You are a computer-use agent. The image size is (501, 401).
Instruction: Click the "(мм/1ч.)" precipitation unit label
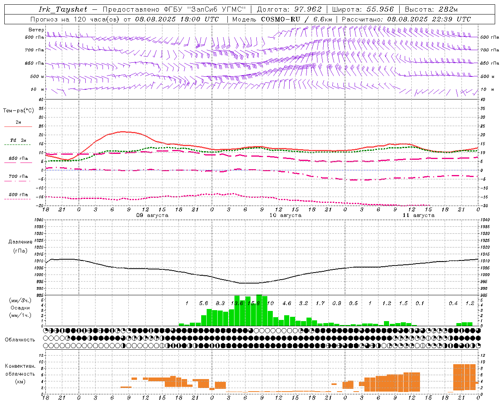click(x=20, y=315)
